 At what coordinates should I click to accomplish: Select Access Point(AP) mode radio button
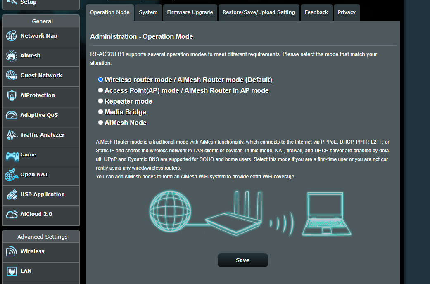coord(101,90)
